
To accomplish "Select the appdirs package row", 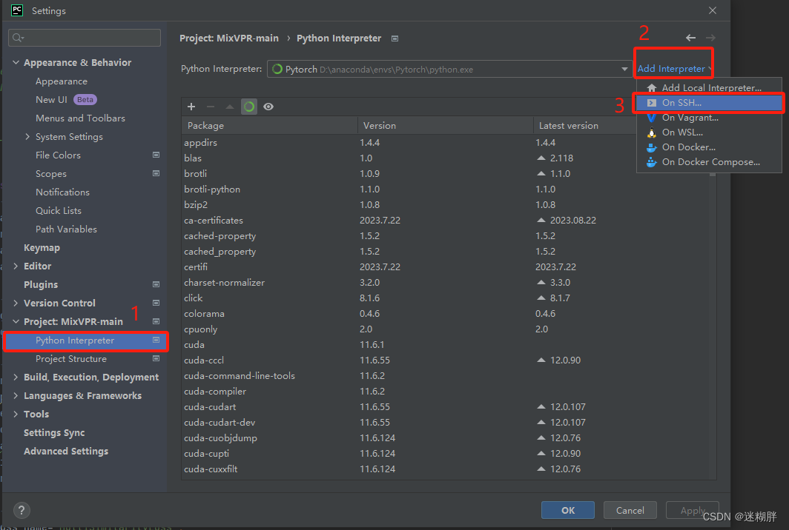I will [x=446, y=143].
